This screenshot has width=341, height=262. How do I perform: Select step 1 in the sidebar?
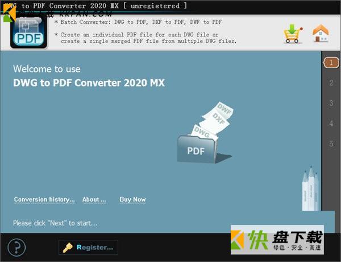point(331,63)
